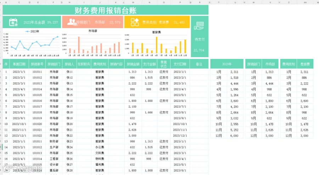Click the 待支付 label
The width and height of the screenshot is (319, 175).
coord(200,39)
